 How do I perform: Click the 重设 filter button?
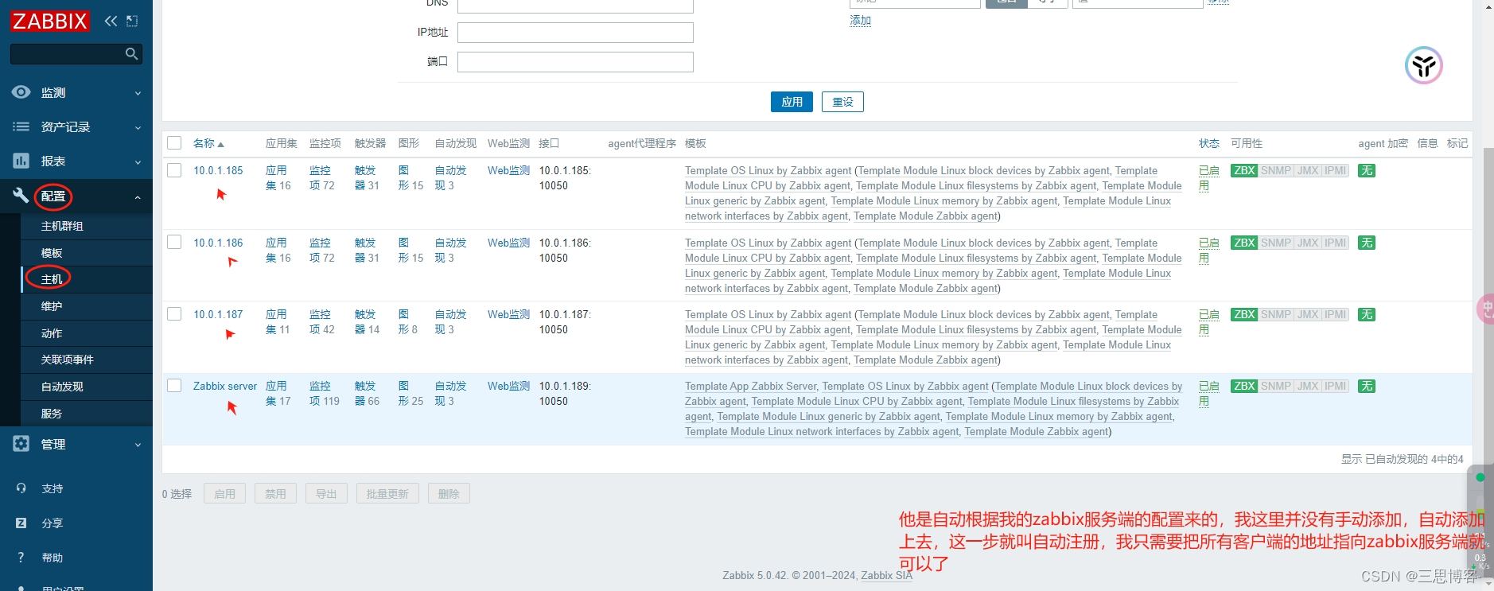coord(842,102)
